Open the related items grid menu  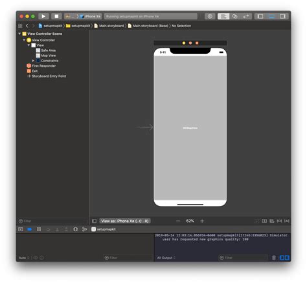[20, 26]
